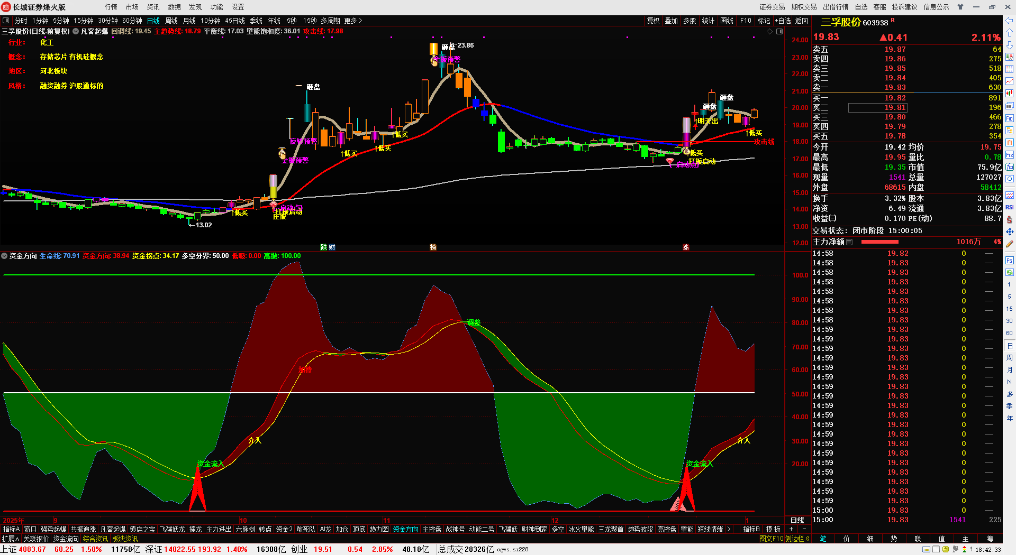Click the 上证 4083.67 index in status bar

(x=24, y=549)
